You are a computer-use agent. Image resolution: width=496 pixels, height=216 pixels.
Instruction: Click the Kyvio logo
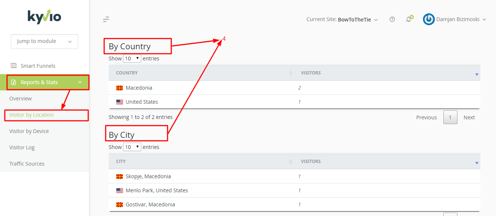coord(44,17)
